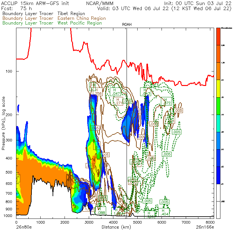Click the 'ROAH' station label above the plot
Viewport: 233px width, 233px height.
click(x=127, y=25)
